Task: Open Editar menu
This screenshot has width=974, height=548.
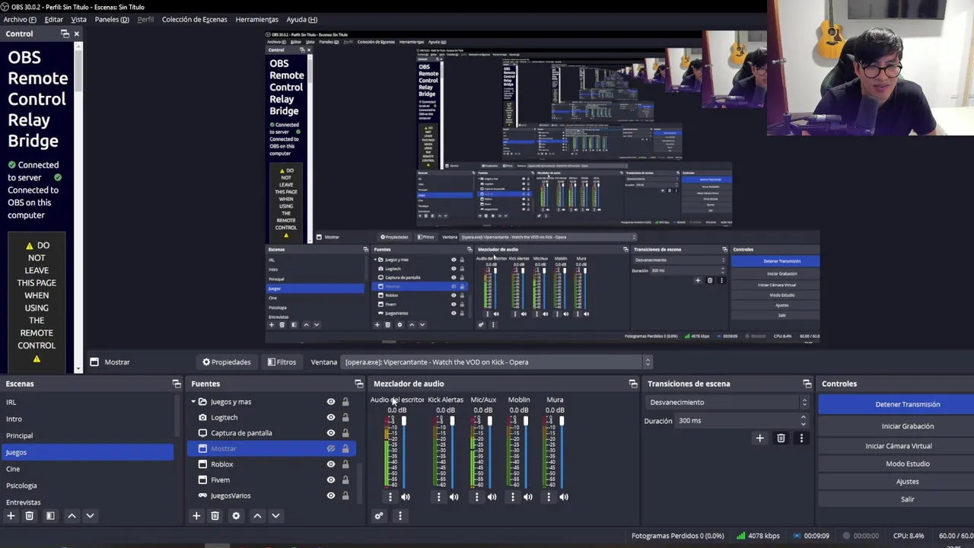Action: (x=53, y=19)
